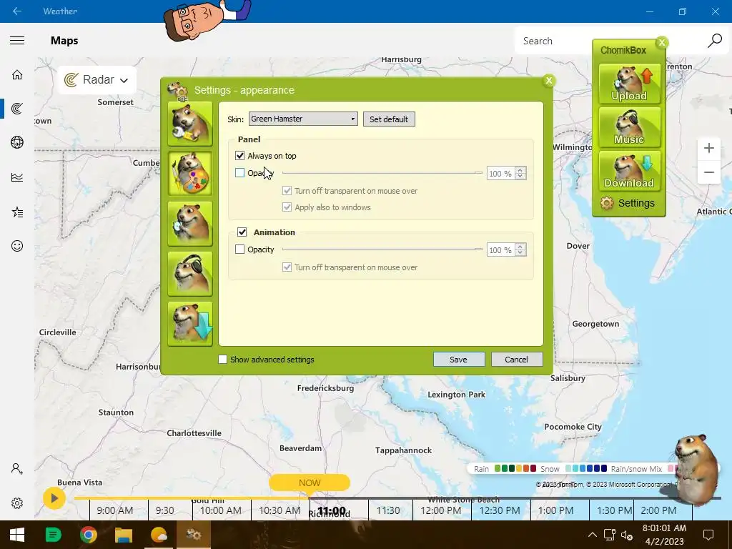Open Weather app settings gear
The width and height of the screenshot is (732, 549).
pyautogui.click(x=17, y=503)
